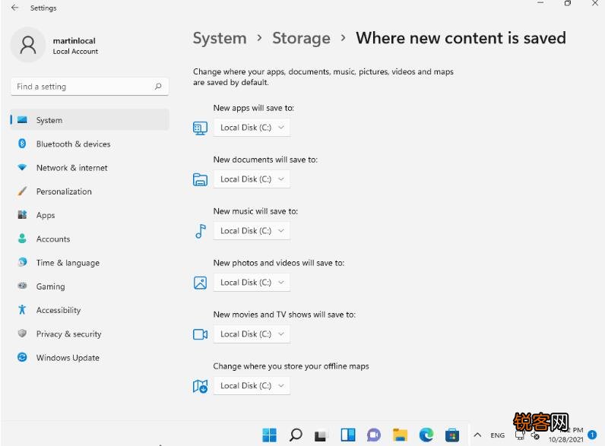605x446 pixels.
Task: Click the Windows Update refresh icon
Action: click(22, 357)
